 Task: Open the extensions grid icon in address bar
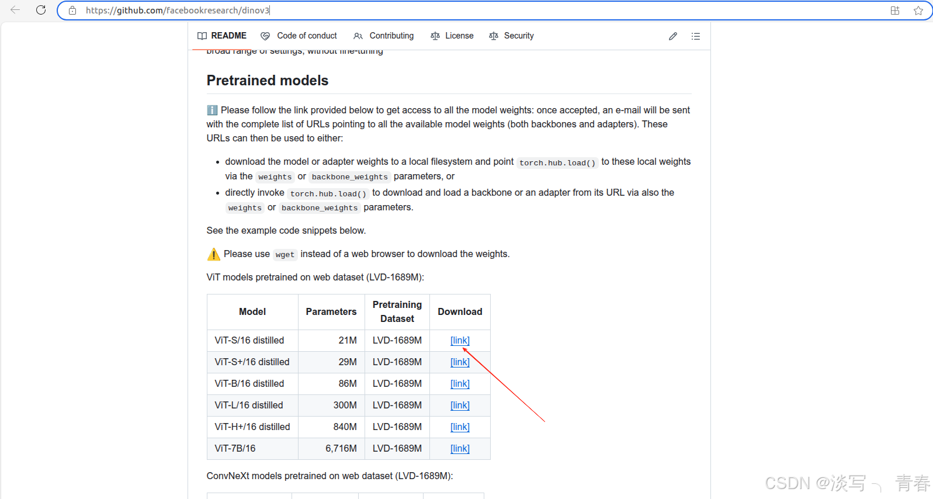[894, 11]
